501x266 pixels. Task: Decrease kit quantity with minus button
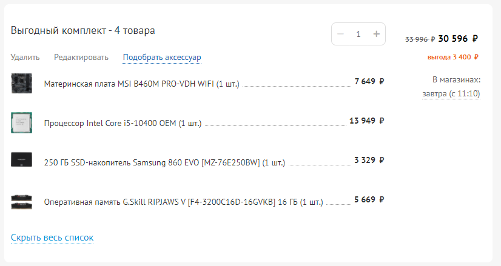point(340,34)
